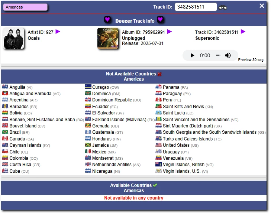Viewport: 271px width, 214px height.
Task: Click purple arrow next to Artist ID 927
Action: [58, 32]
